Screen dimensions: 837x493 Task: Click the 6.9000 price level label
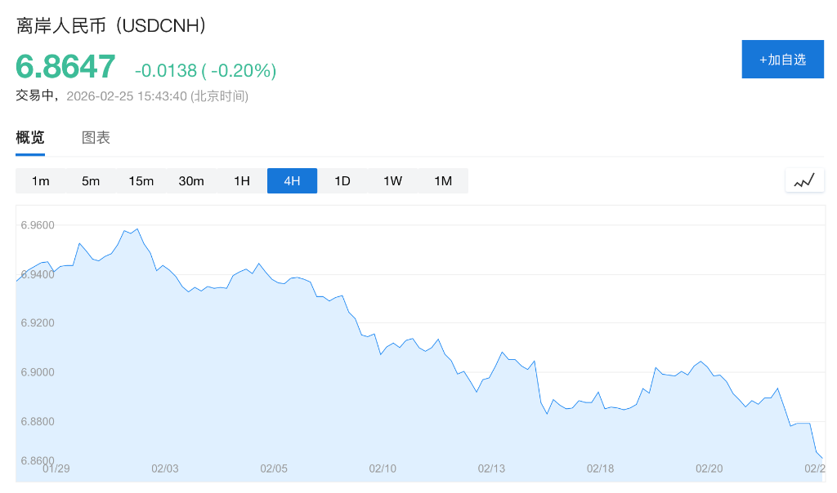pyautogui.click(x=38, y=372)
